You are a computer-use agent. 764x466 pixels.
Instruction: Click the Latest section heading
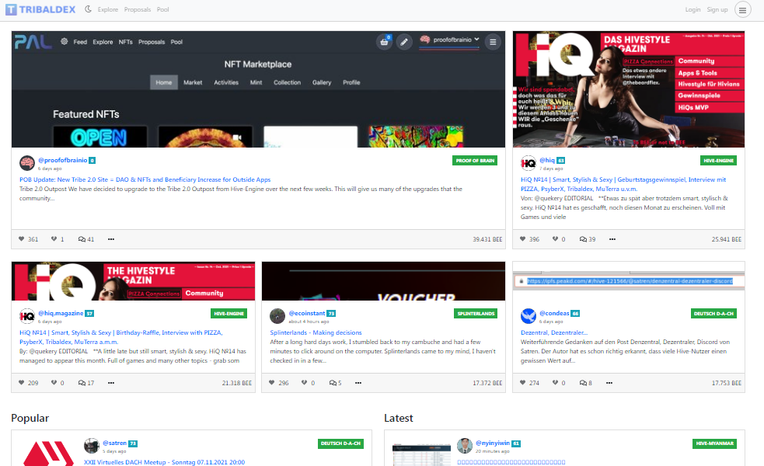399,418
